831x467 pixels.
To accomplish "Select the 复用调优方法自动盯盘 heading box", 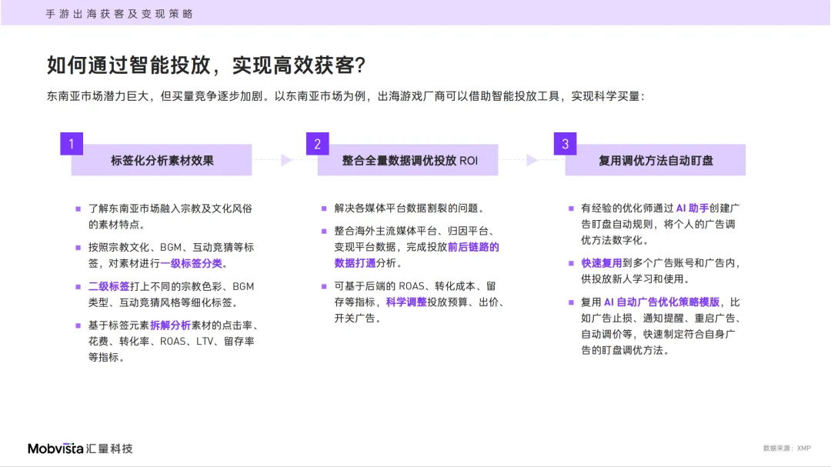I will coord(656,161).
